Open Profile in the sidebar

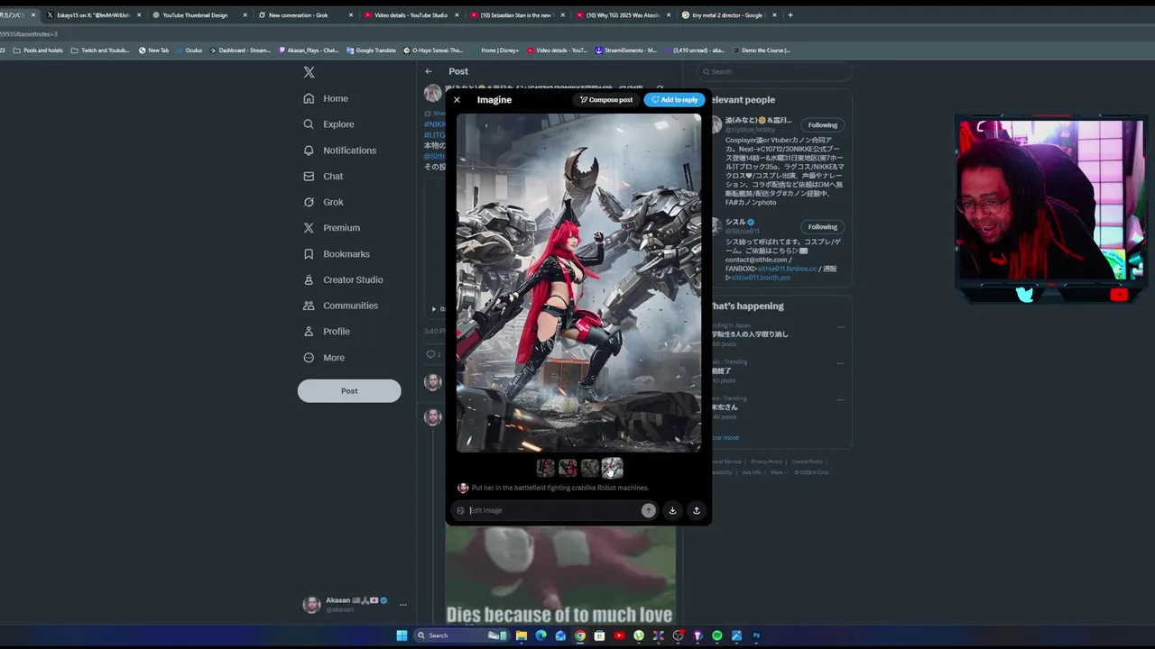pos(328,332)
